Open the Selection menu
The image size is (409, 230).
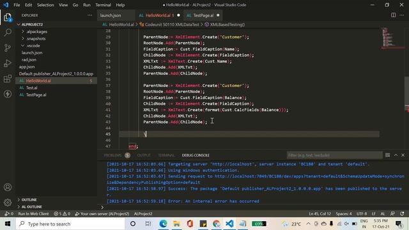(45, 5)
